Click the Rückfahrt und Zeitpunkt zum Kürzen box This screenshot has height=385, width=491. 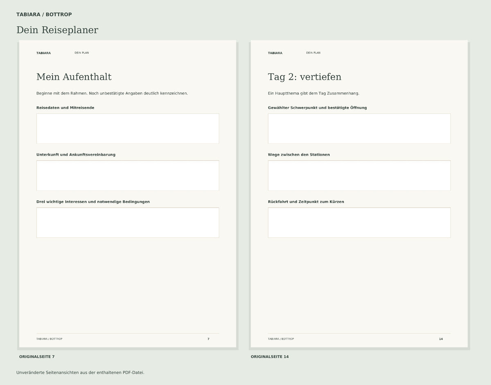point(359,223)
